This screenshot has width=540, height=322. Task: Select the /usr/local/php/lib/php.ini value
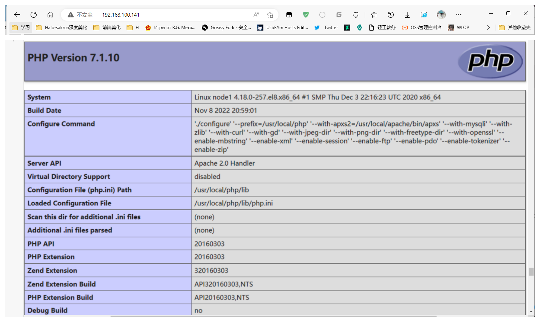coord(234,203)
